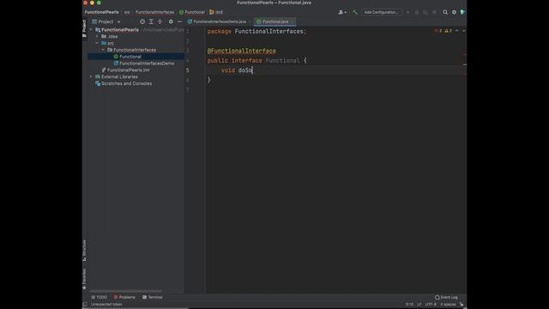Close the Functional.java tab
This screenshot has width=549, height=309.
[x=293, y=21]
